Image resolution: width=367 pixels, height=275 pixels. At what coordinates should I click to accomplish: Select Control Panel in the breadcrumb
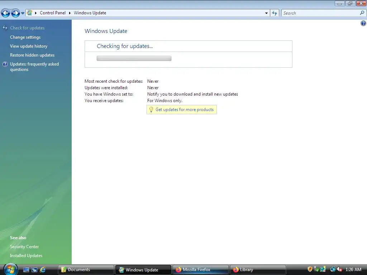53,13
